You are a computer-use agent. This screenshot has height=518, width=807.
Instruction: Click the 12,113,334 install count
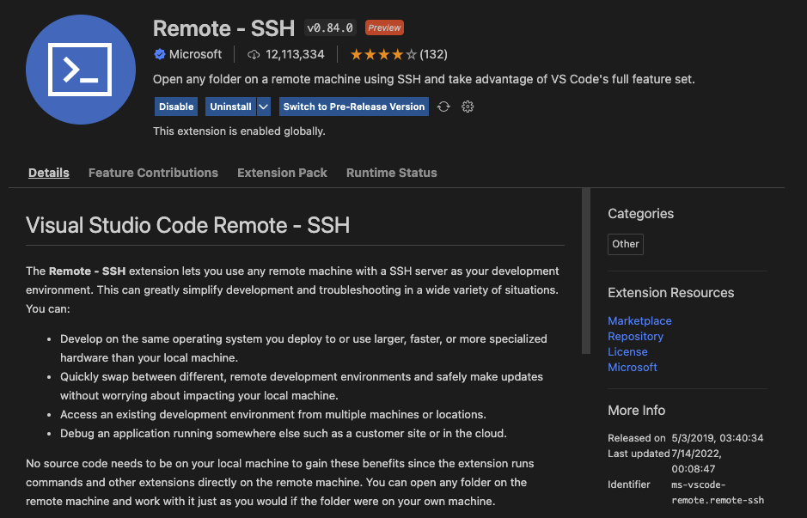pyautogui.click(x=295, y=54)
